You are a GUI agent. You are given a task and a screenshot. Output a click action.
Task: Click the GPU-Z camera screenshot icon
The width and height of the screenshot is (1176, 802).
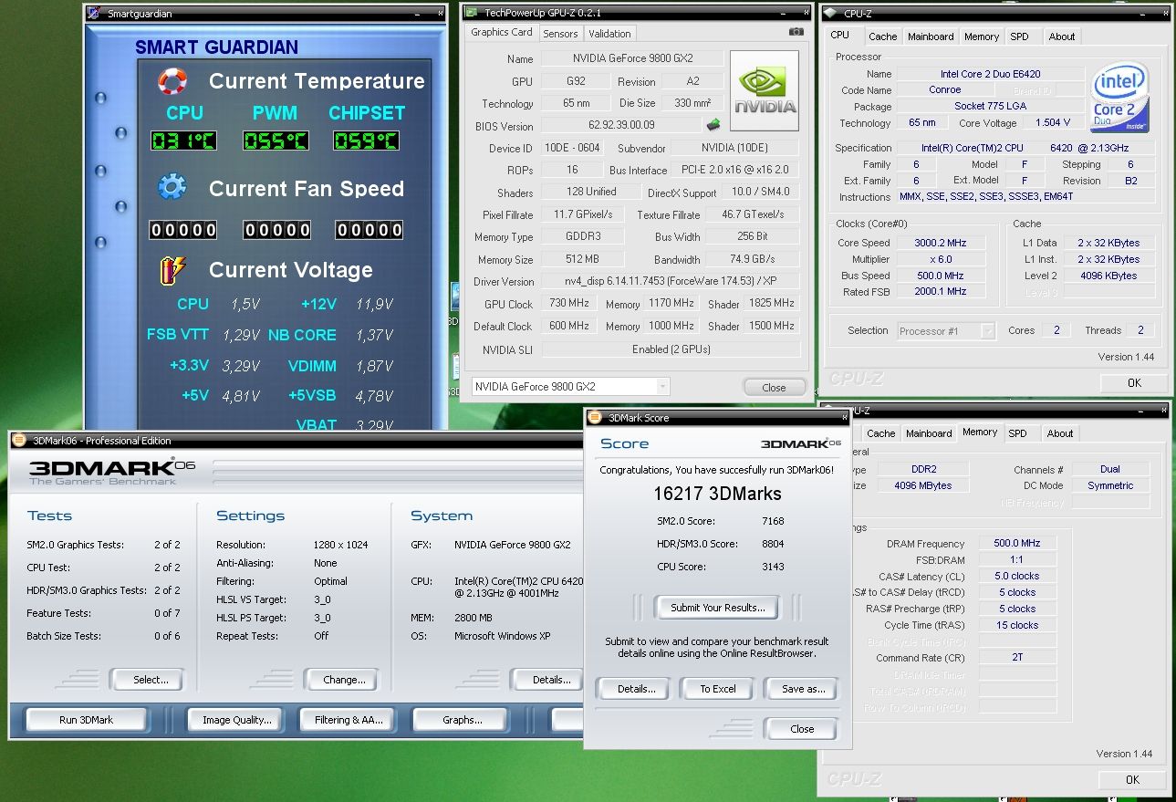click(x=796, y=32)
